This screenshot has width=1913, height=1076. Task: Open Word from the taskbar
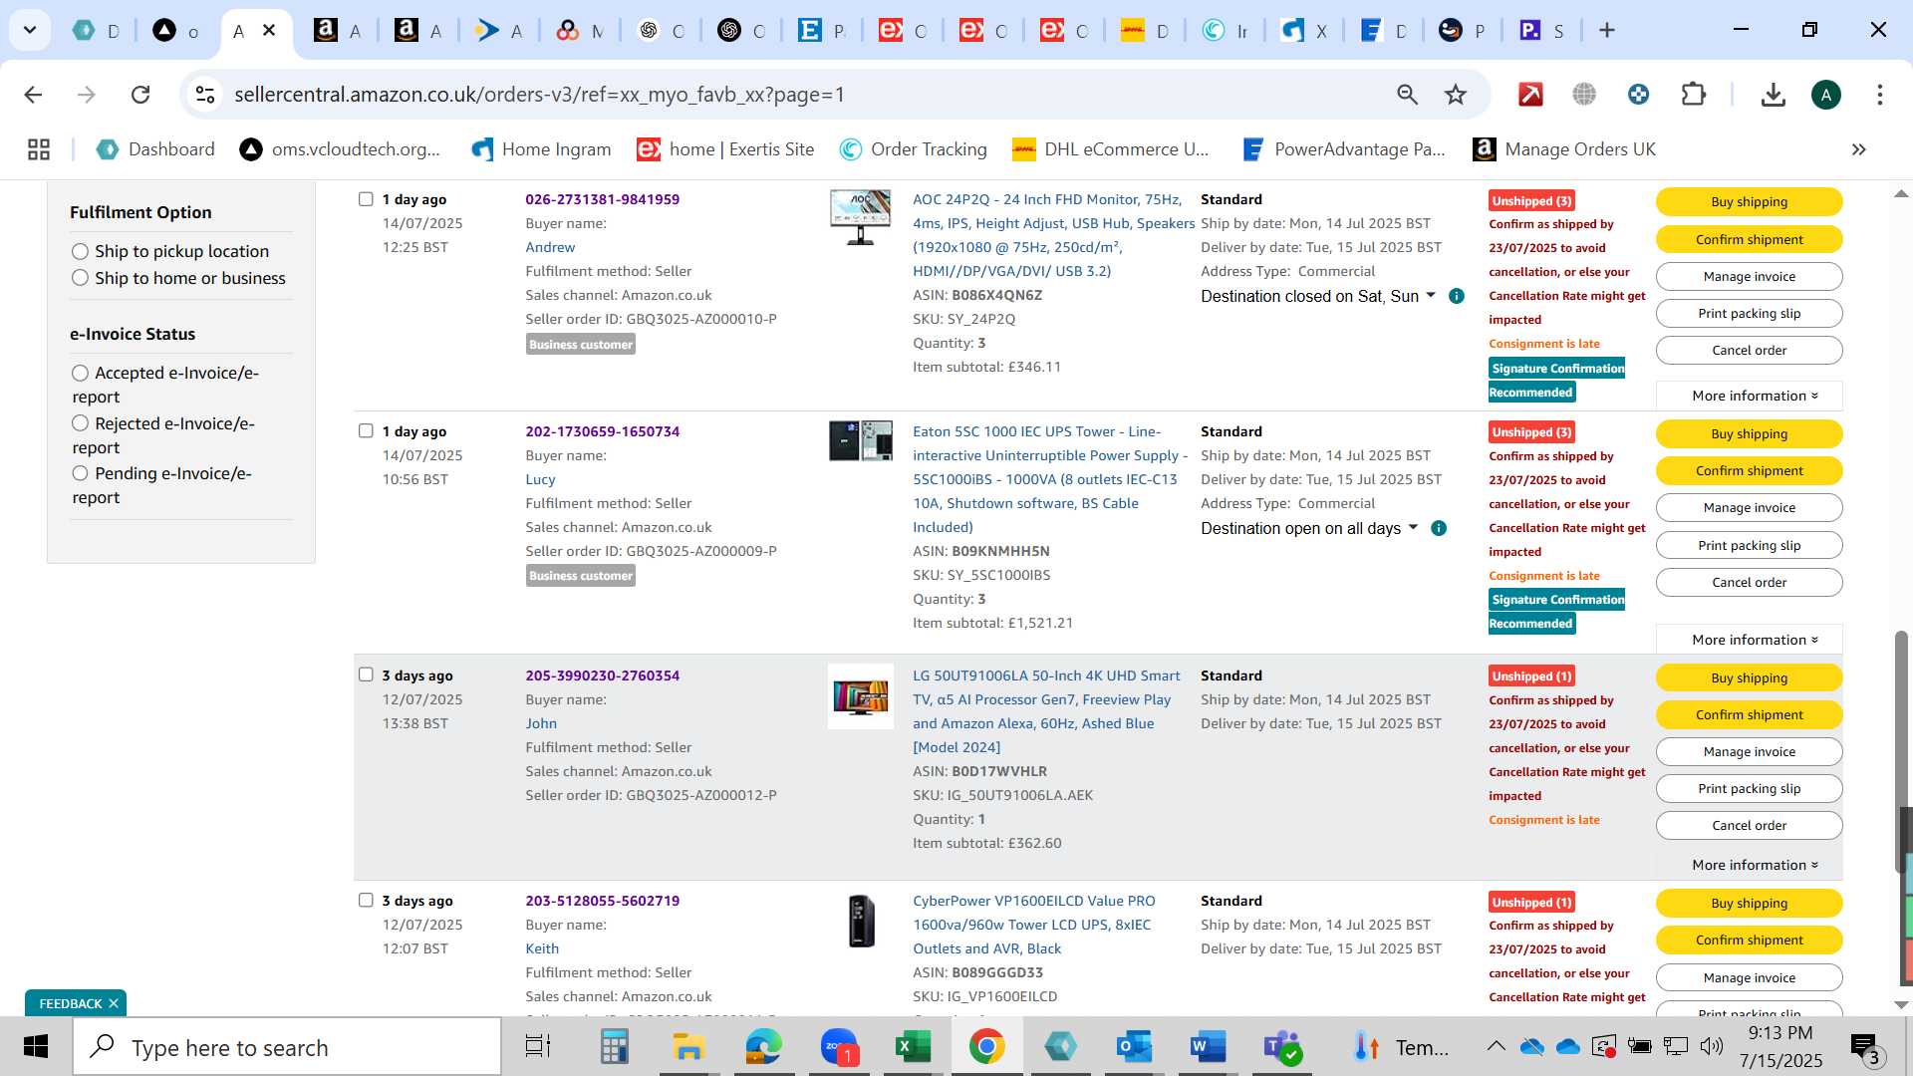1208,1047
